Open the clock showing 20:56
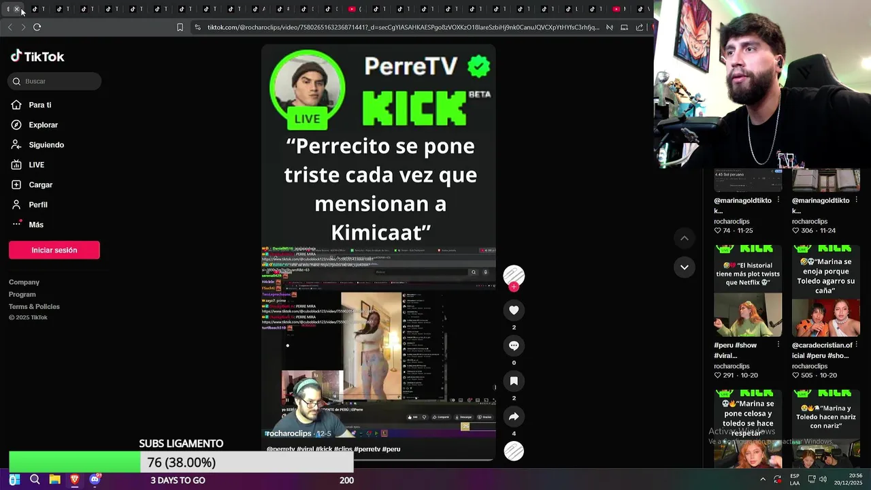 coord(849,480)
